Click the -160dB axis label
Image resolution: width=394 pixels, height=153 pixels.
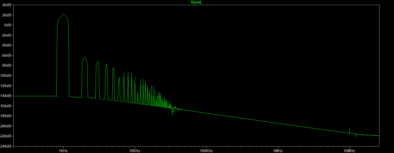pos(6,106)
